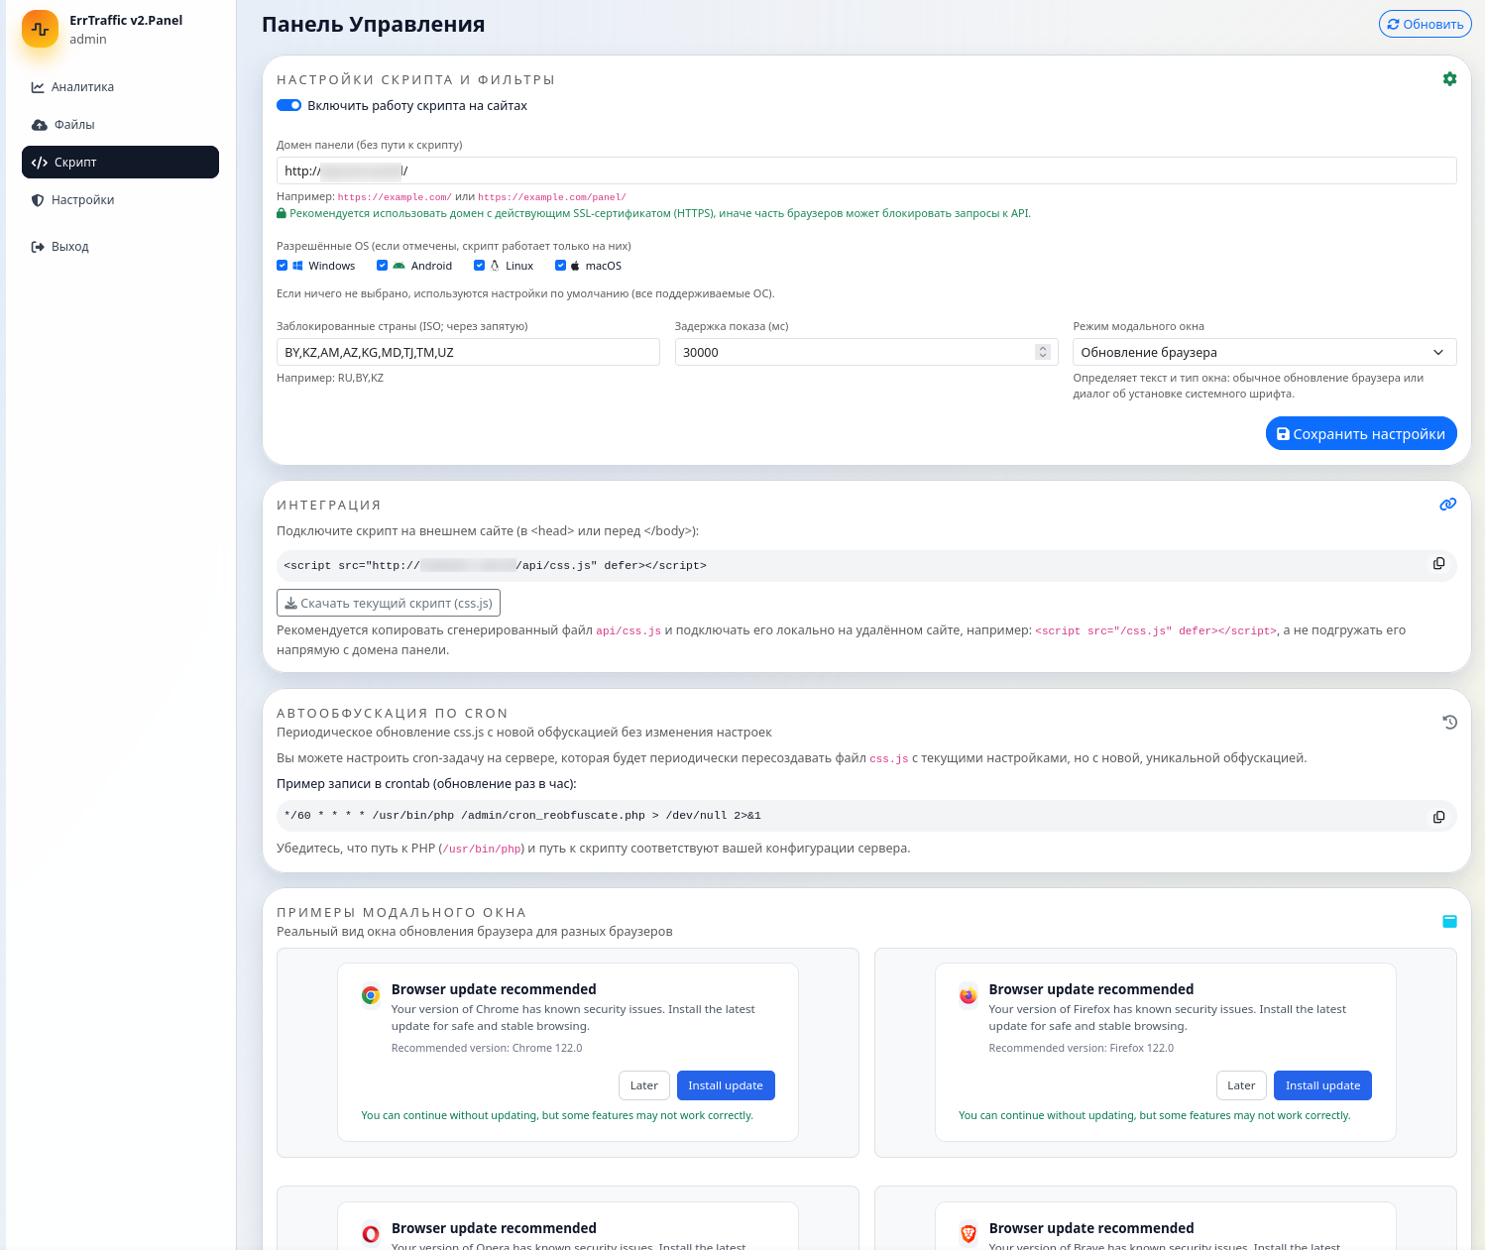Click the delay field stepper arrows
Image resolution: width=1485 pixels, height=1250 pixels.
pyautogui.click(x=1042, y=352)
